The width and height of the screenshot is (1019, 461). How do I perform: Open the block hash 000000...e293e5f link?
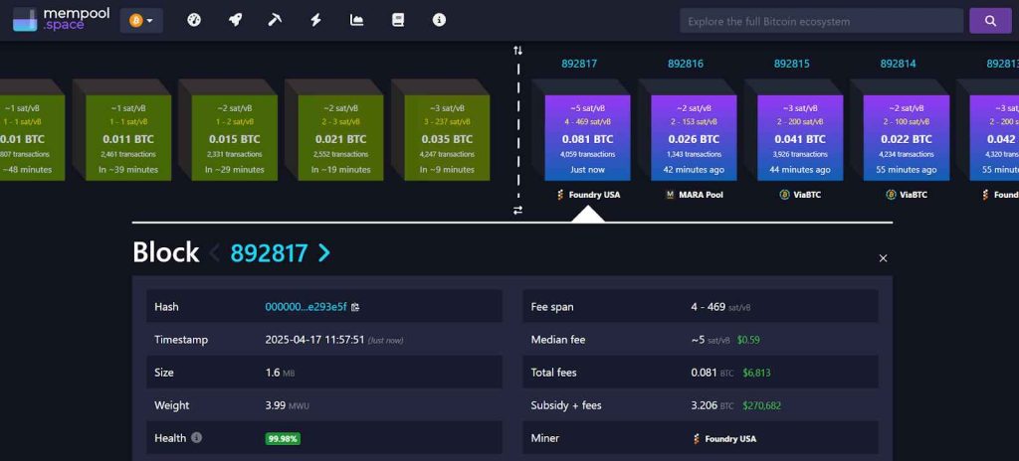(x=306, y=307)
